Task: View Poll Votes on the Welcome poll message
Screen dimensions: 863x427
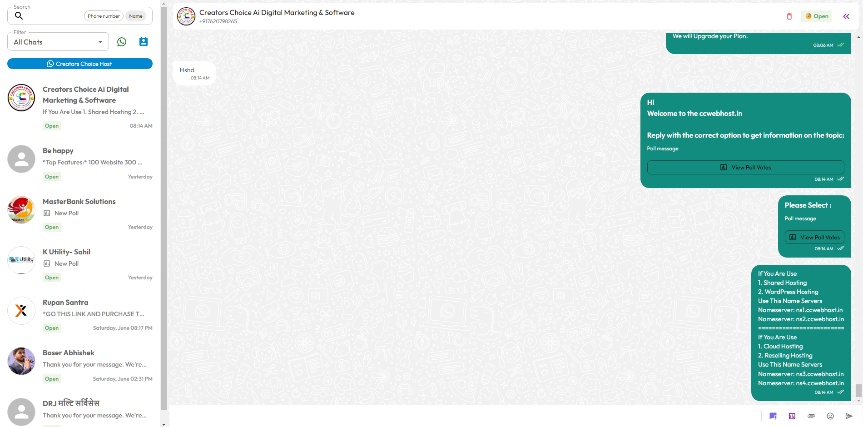Action: point(746,168)
